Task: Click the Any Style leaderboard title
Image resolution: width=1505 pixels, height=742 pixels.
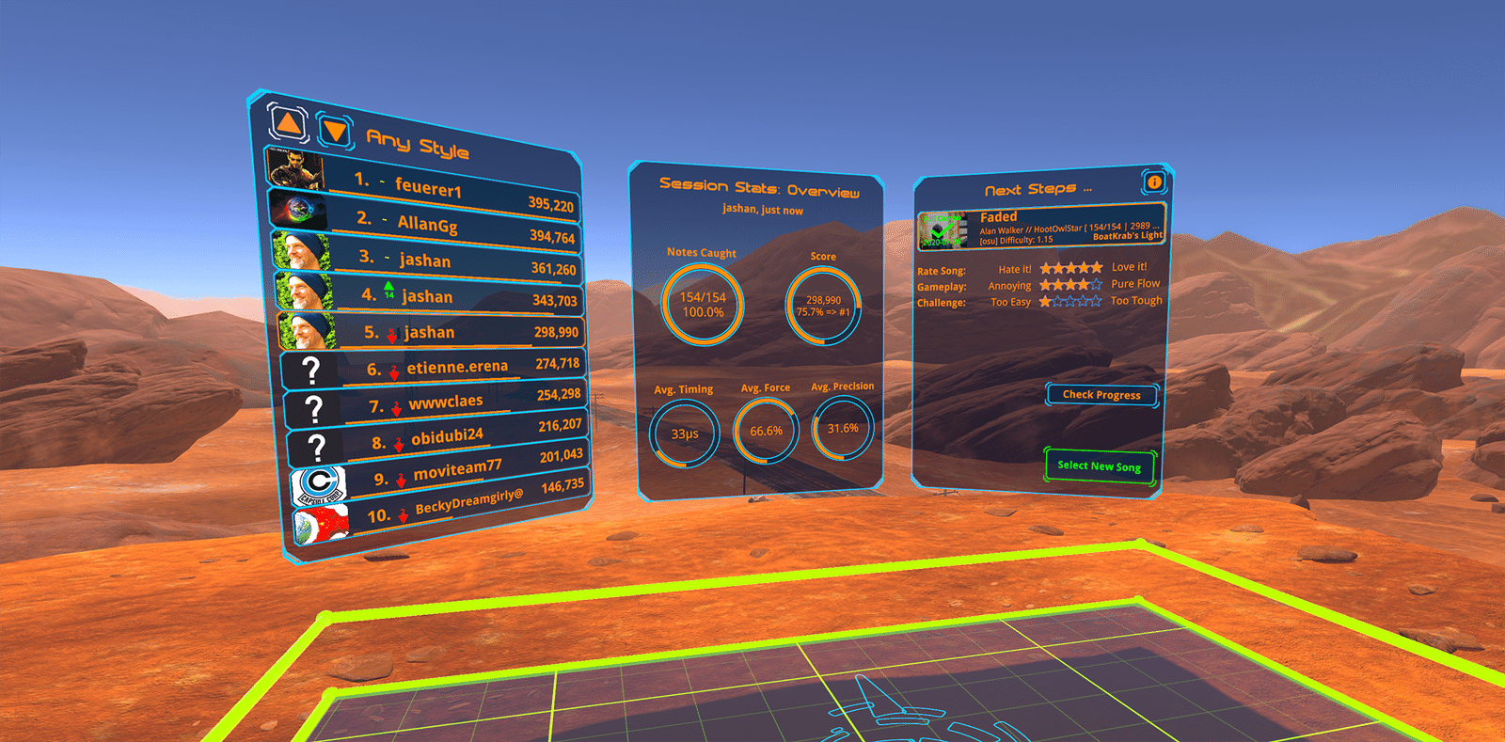Action: (418, 144)
